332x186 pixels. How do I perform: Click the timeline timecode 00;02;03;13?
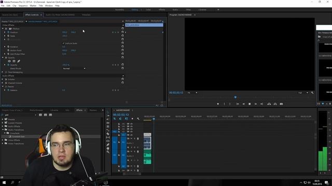pyautogui.click(x=121, y=115)
